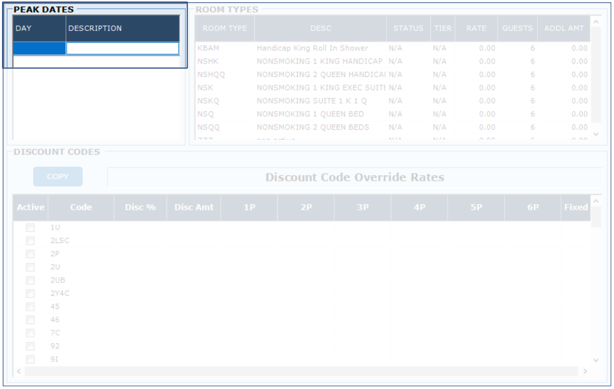Click the Day cell in Peak Dates

point(39,49)
